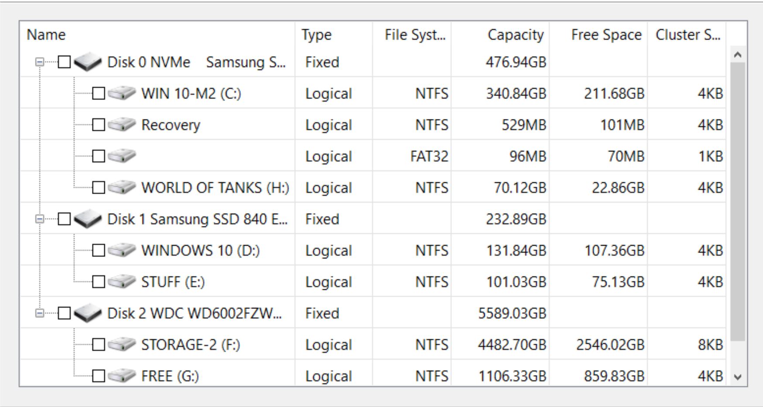Click the 232.89GB capacity value
The width and height of the screenshot is (763, 407).
pos(516,219)
